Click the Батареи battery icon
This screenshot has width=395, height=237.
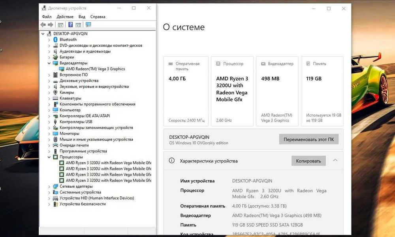55,57
